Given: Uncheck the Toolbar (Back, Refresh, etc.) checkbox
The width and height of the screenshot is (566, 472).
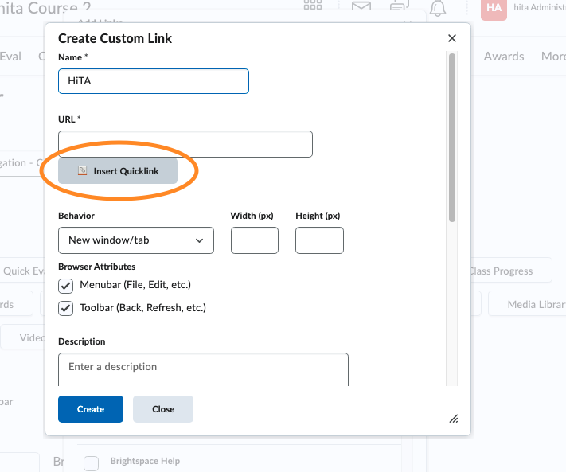Looking at the screenshot, I should (x=66, y=309).
